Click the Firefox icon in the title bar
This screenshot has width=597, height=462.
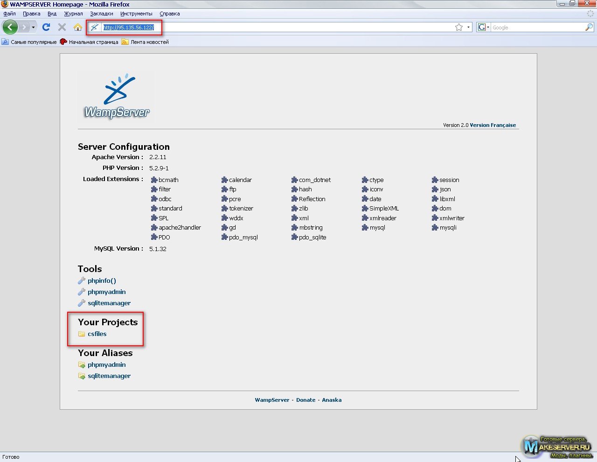tap(5, 4)
